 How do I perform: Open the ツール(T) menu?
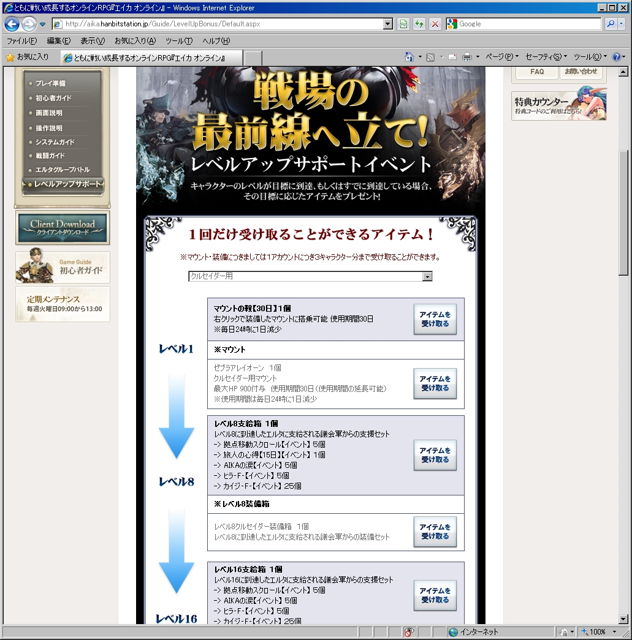tap(179, 41)
